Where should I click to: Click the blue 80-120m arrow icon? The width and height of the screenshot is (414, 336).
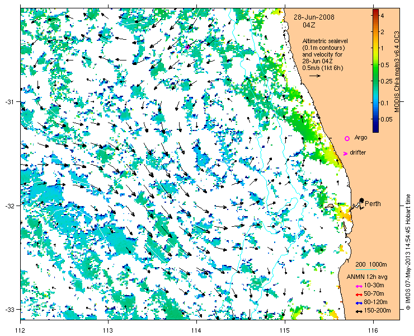[359, 303]
